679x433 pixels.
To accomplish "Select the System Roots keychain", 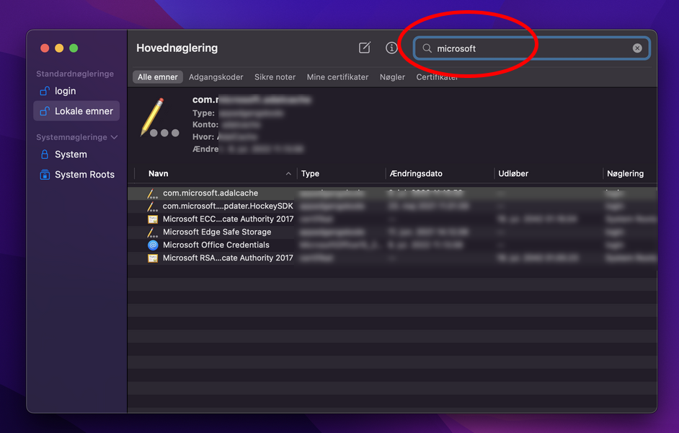I will 76,174.
